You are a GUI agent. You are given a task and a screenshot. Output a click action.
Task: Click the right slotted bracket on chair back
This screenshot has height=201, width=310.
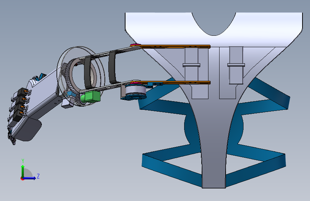pyautogui.click(x=236, y=65)
